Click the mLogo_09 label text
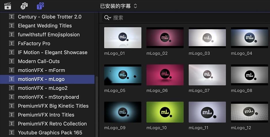Image resolution: width=270 pixels, height=137 pixels. coord(115,128)
